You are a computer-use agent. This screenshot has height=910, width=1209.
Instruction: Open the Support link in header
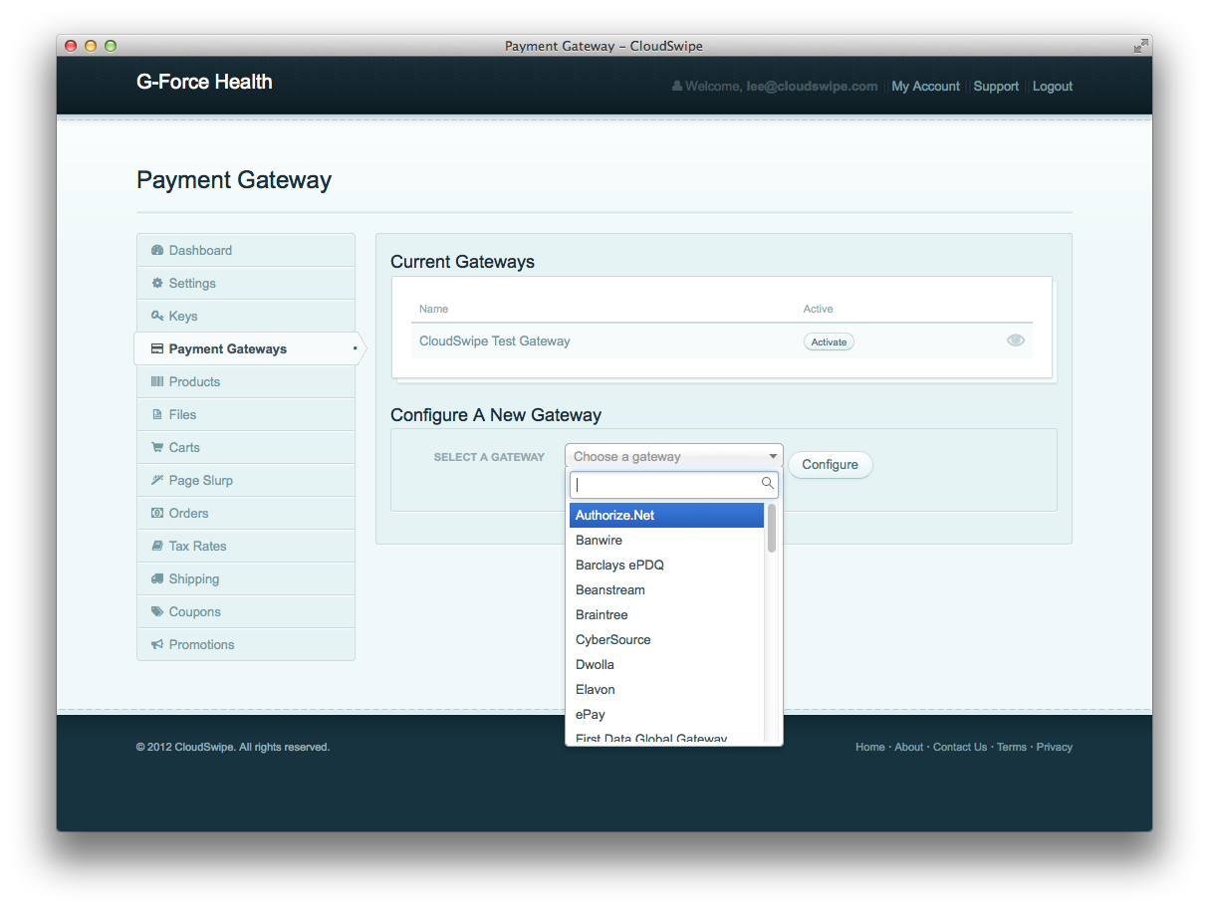996,87
